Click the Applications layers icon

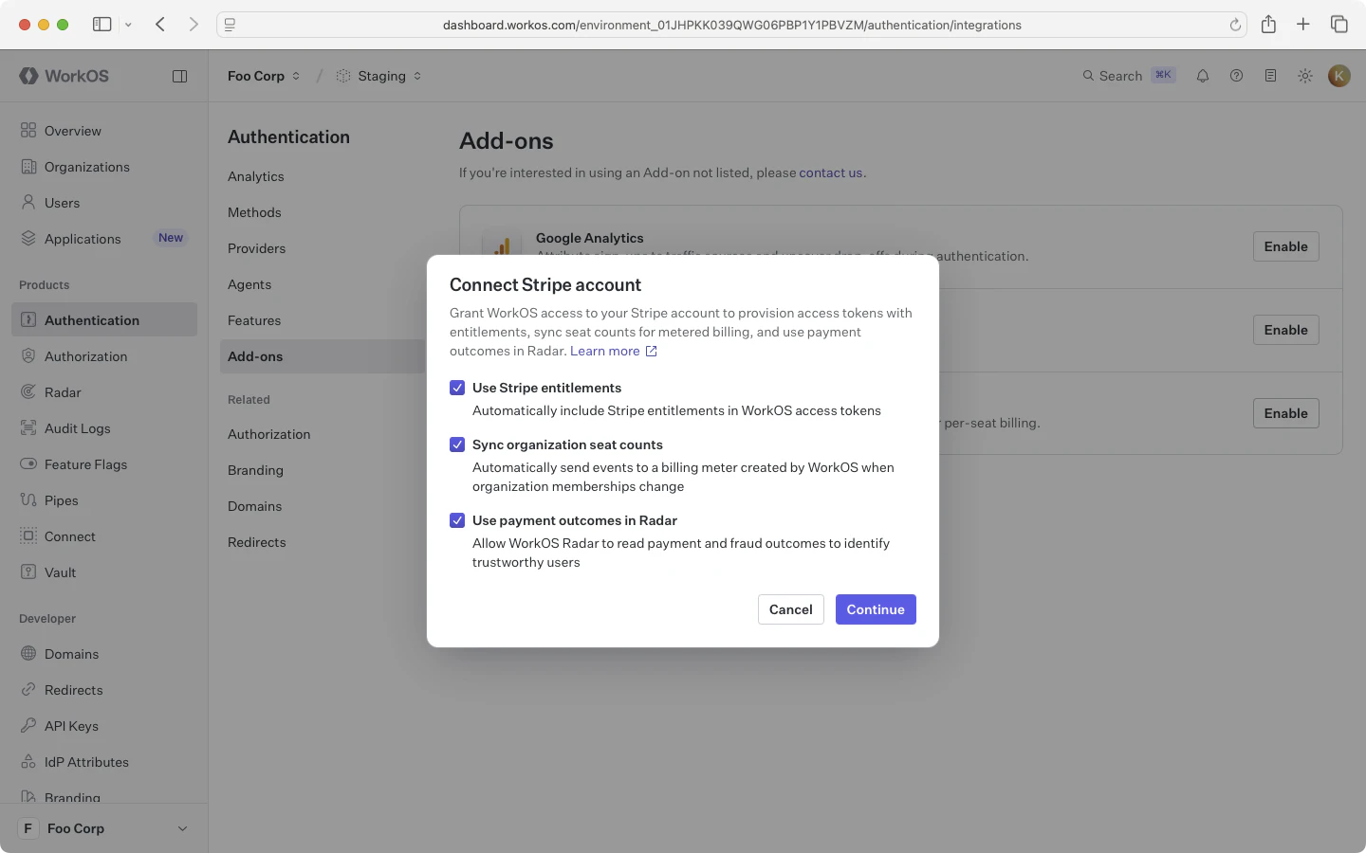(x=28, y=239)
